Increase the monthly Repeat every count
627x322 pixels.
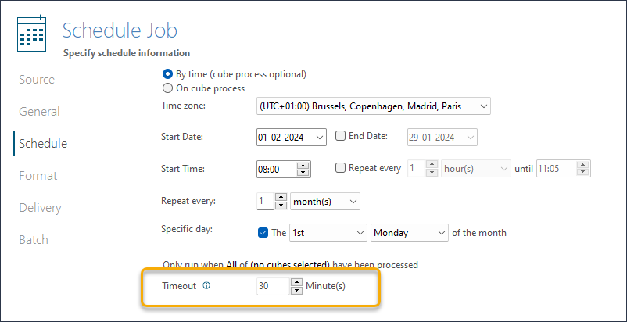click(282, 198)
